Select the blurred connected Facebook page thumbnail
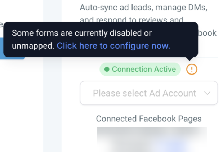Image resolution: width=223 pixels, height=152 pixels. click(x=152, y=139)
